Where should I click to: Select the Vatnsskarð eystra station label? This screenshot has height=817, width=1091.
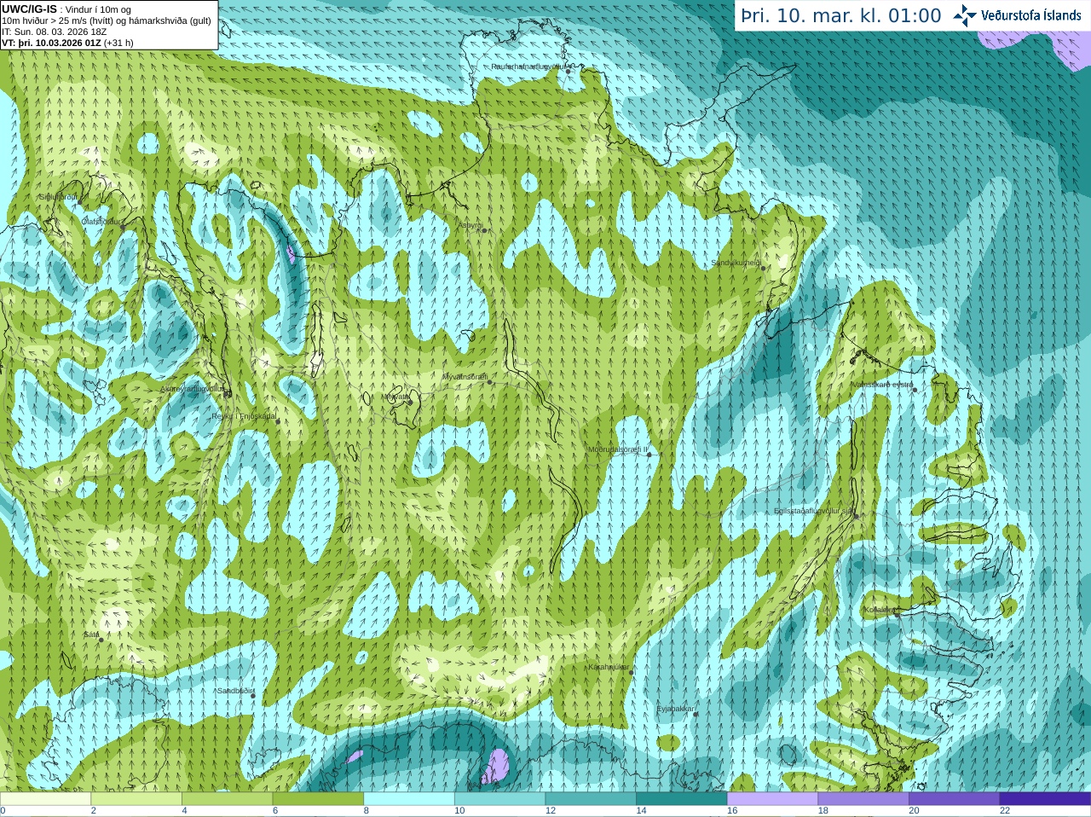883,385
